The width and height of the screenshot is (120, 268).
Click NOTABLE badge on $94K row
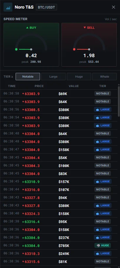(x=103, y=198)
